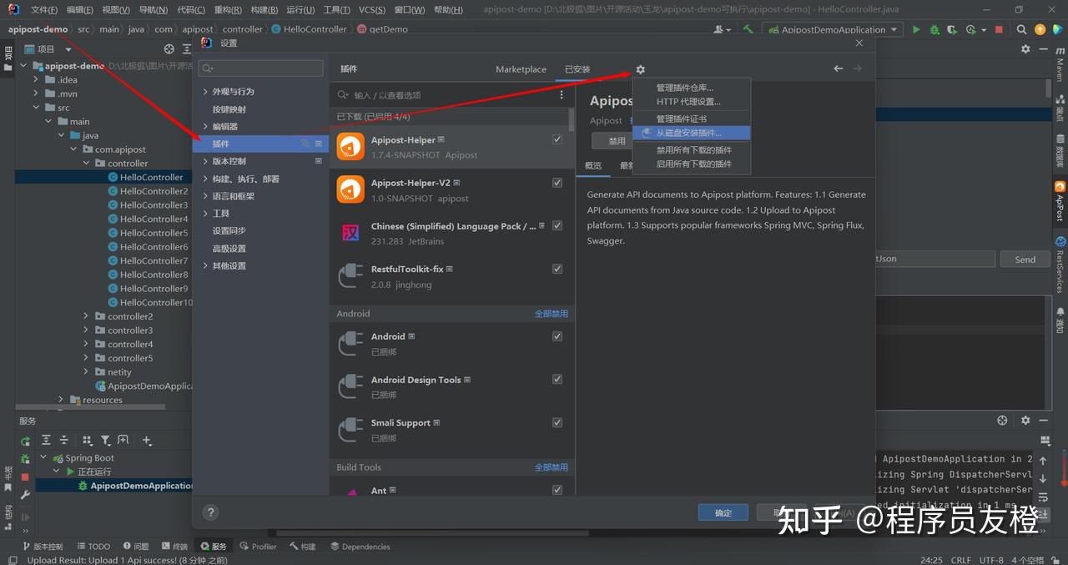Image resolution: width=1068 pixels, height=565 pixels.
Task: Toggle Android Design Tools checkbox
Action: pos(557,379)
